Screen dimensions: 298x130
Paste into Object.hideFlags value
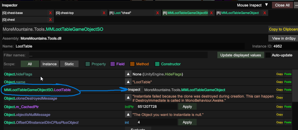[288, 74]
